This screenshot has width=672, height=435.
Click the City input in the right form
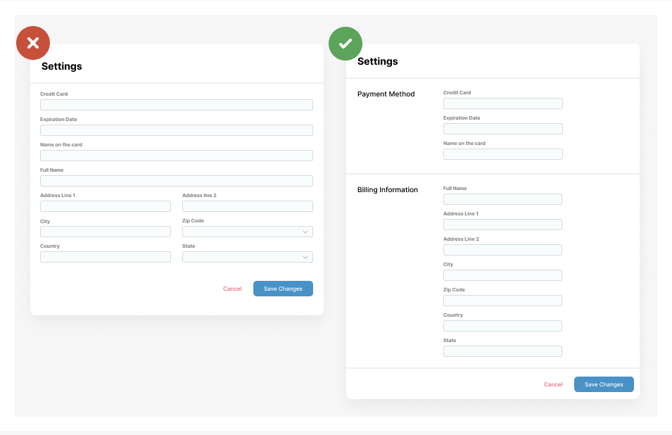tap(502, 275)
